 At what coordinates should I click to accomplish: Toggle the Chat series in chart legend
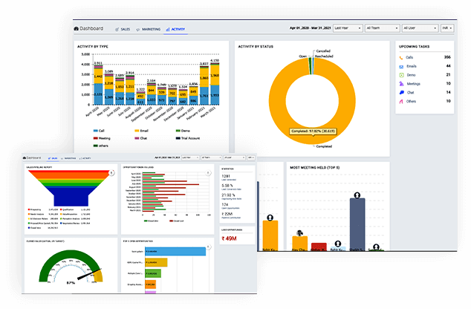141,138
